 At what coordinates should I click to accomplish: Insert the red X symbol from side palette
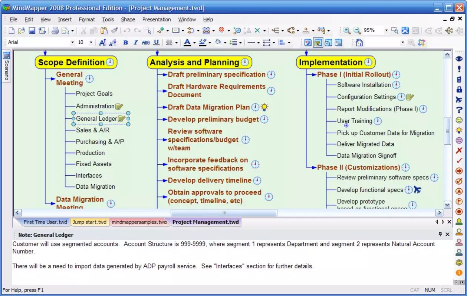[x=459, y=151]
